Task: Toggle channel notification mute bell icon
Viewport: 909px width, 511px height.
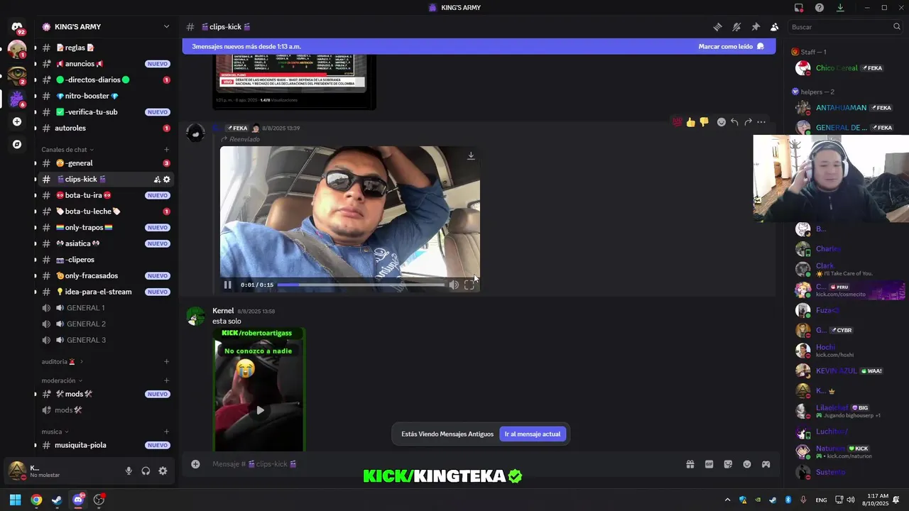Action: point(736,27)
